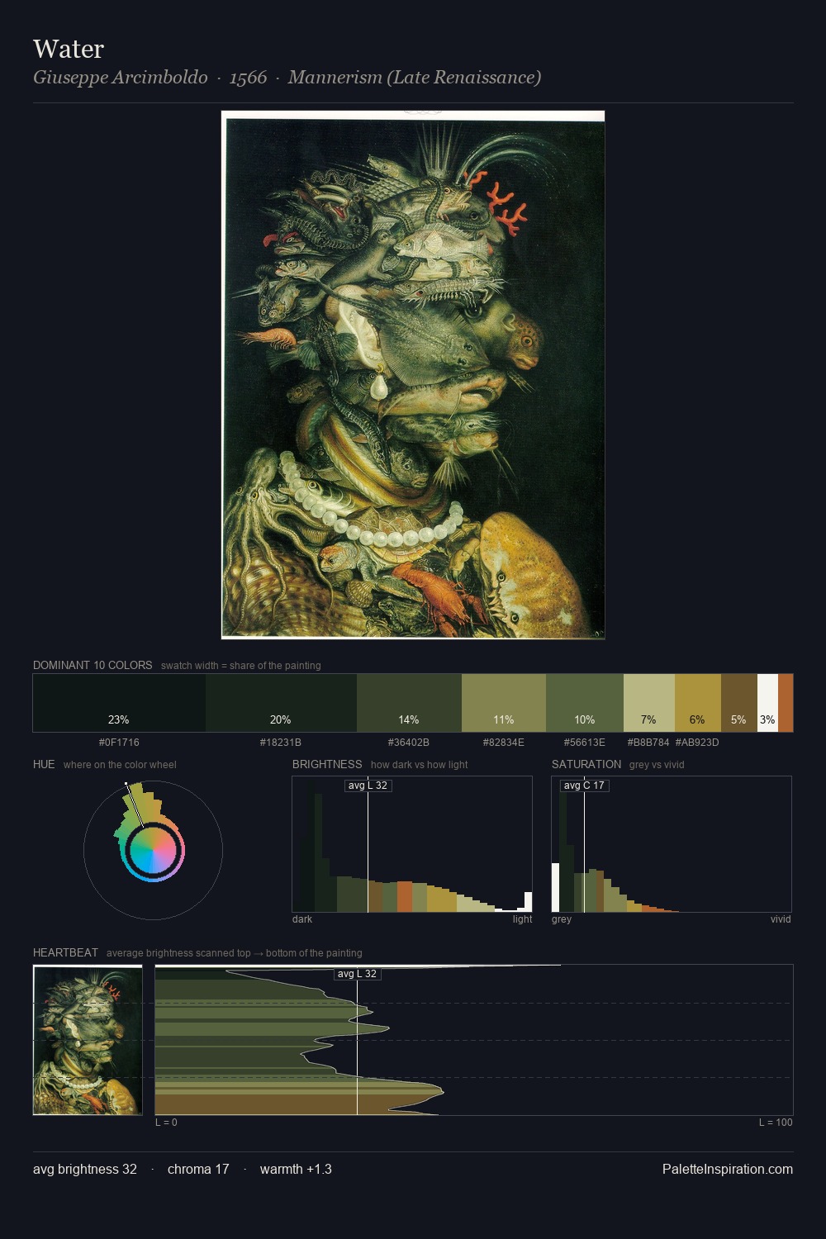Select the #18231B swatch at 20%
The image size is (826, 1239).
281,703
